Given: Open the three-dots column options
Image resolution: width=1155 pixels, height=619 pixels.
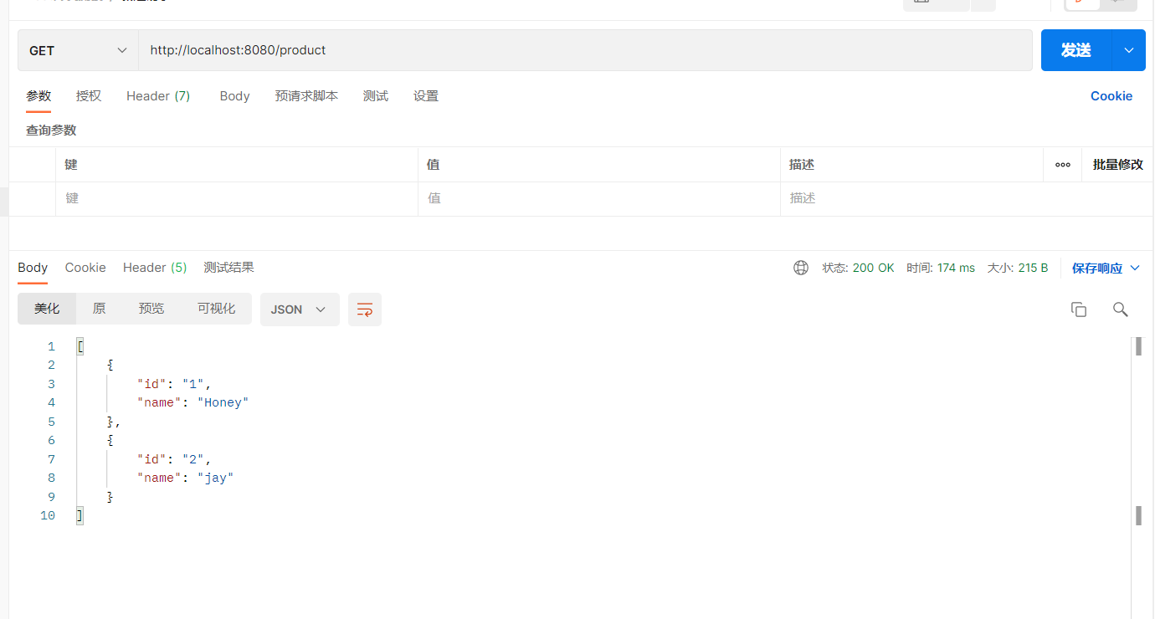Looking at the screenshot, I should (x=1063, y=165).
